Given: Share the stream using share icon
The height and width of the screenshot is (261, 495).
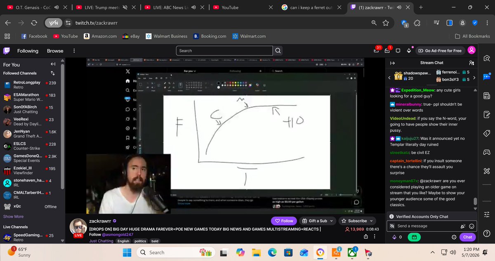Looking at the screenshot, I should click(366, 236).
